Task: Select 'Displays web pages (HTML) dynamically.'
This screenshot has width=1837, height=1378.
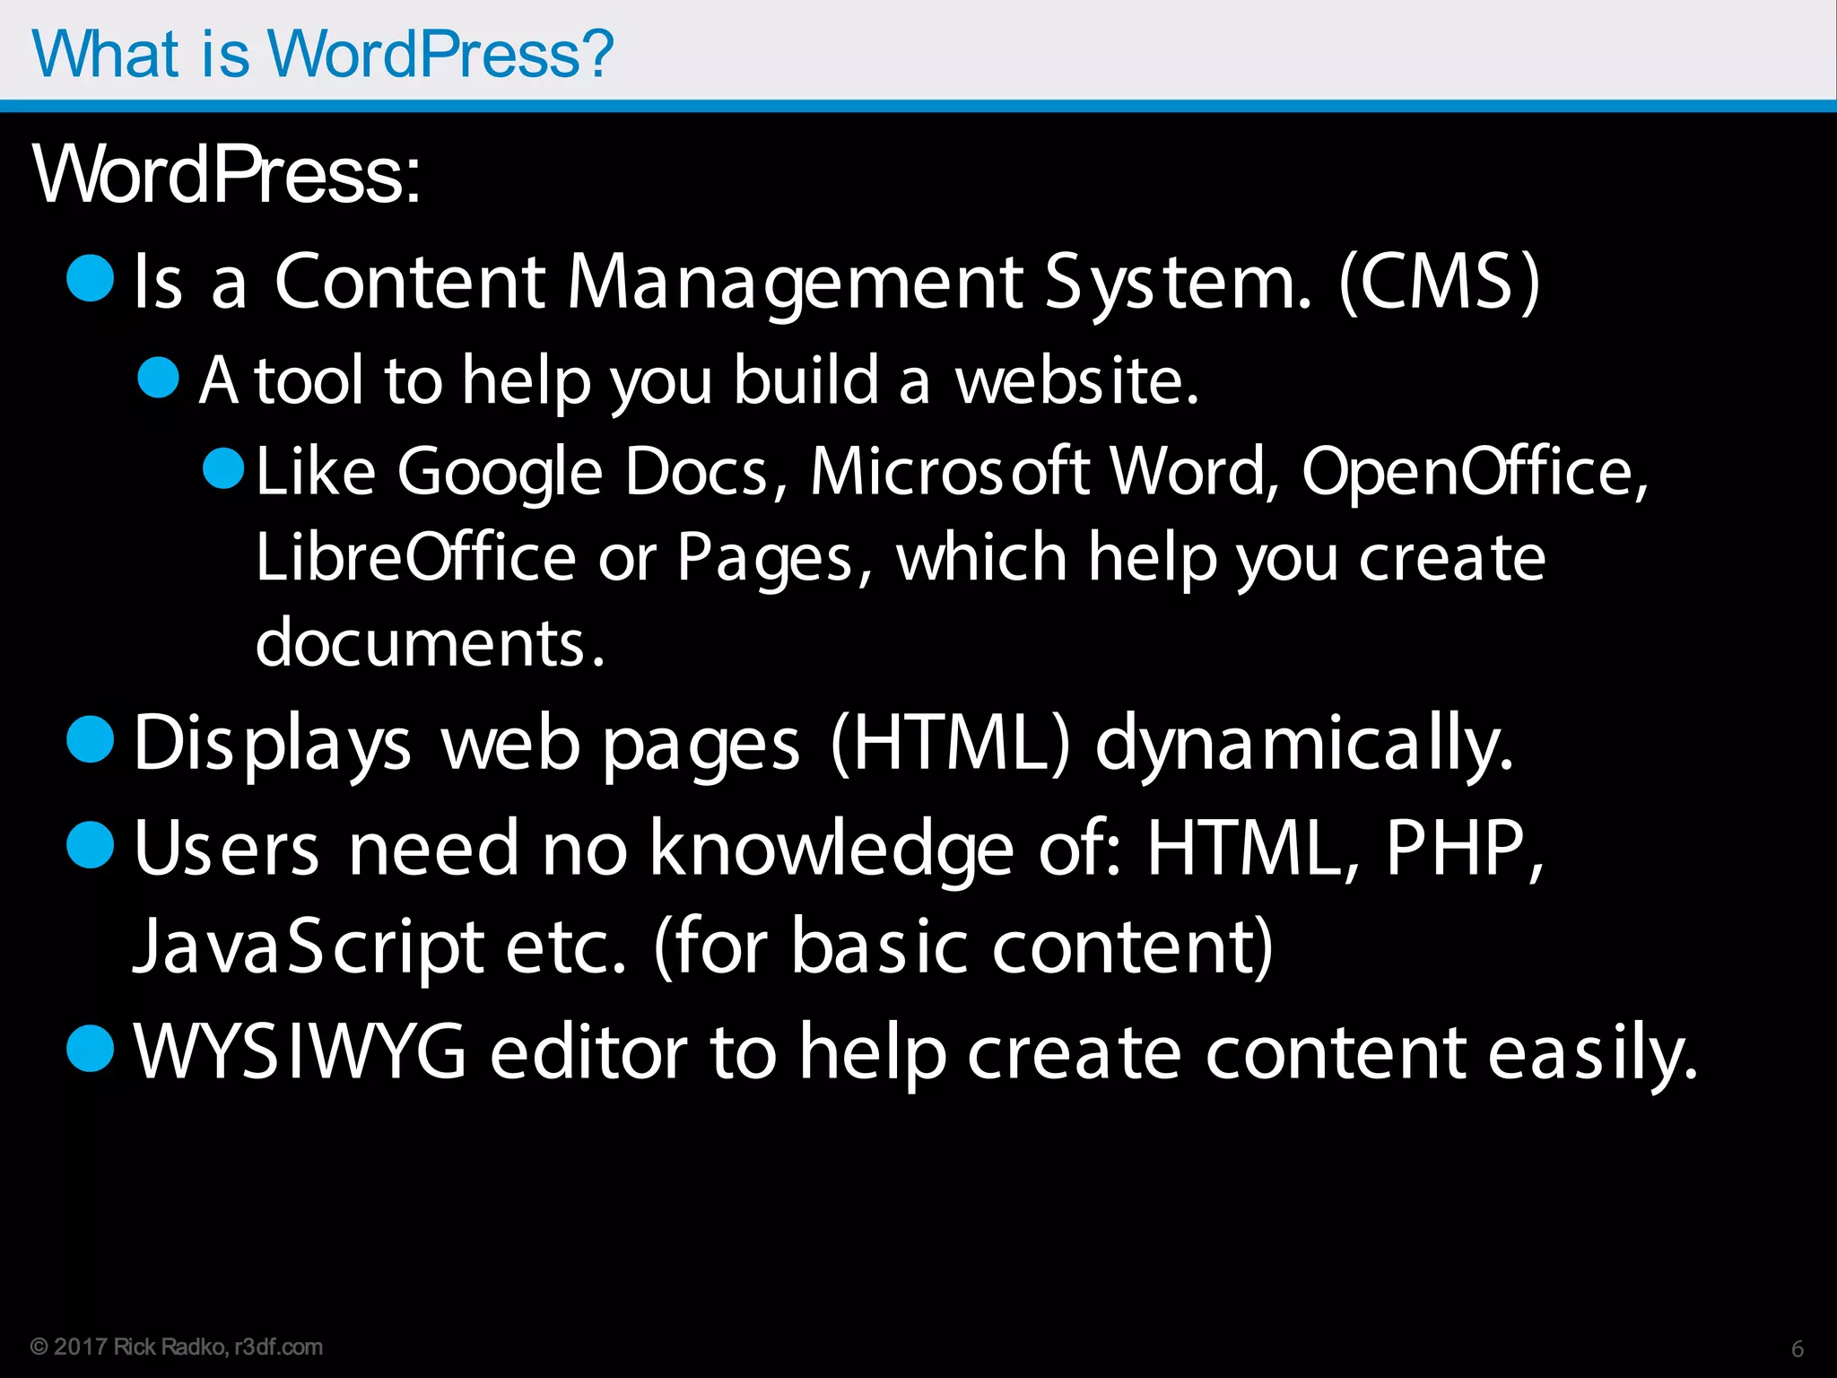Action: pos(824,745)
